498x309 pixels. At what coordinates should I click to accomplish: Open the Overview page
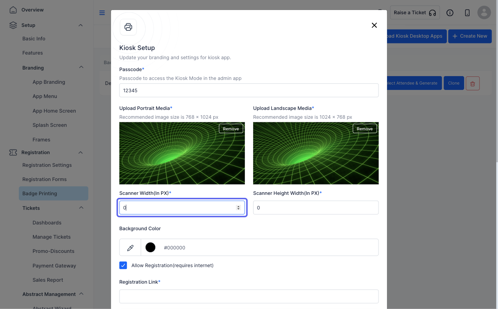[33, 10]
